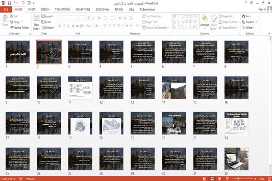The width and height of the screenshot is (272, 181).
Task: Switch to Slide Sorter view in the status bar
Action: [212, 179]
